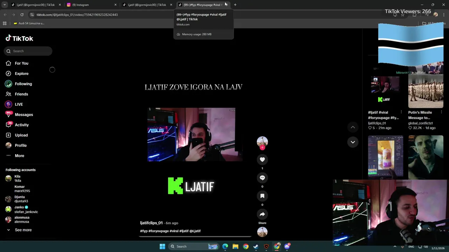Screen dimensions: 449x252
Task: Bookmark the video to favorites
Action: pyautogui.click(x=262, y=196)
